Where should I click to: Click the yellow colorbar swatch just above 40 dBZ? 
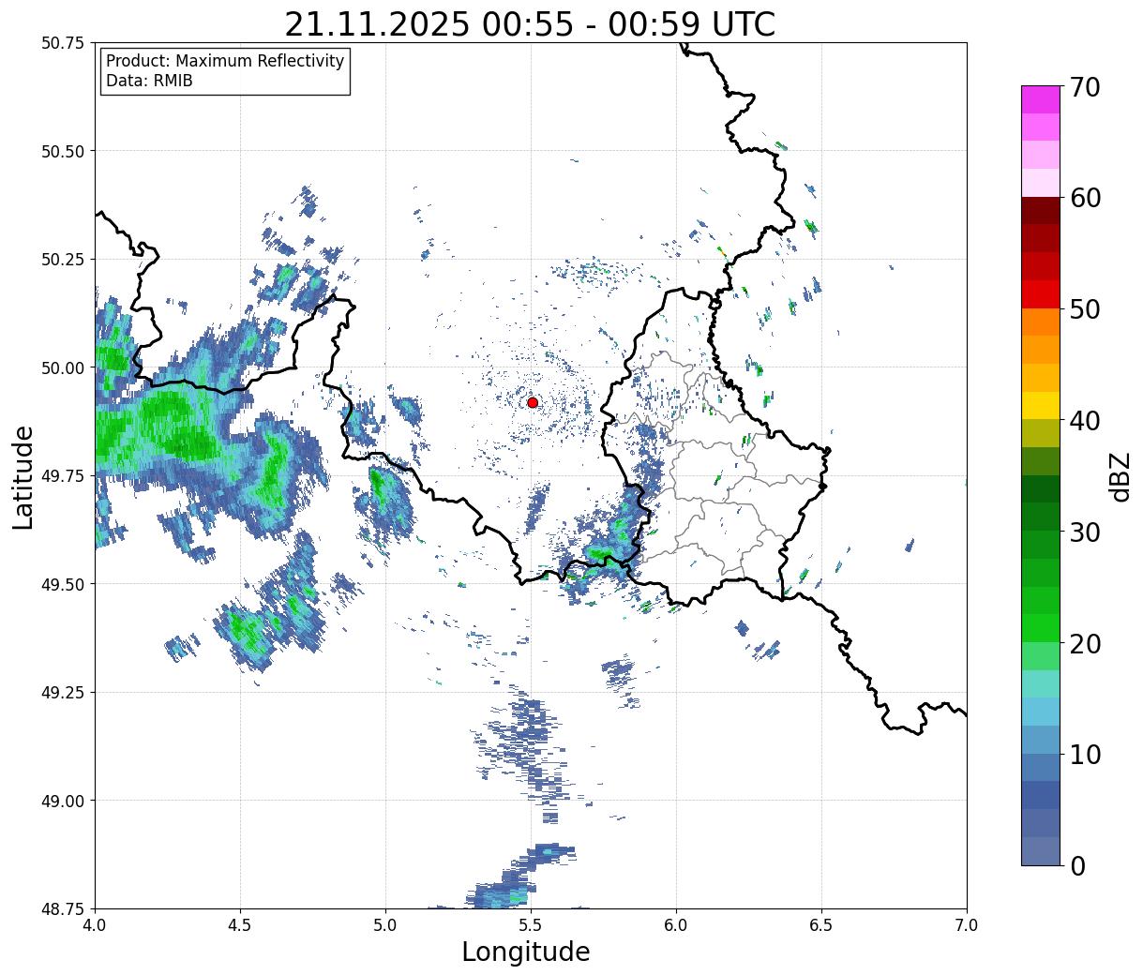click(1041, 406)
